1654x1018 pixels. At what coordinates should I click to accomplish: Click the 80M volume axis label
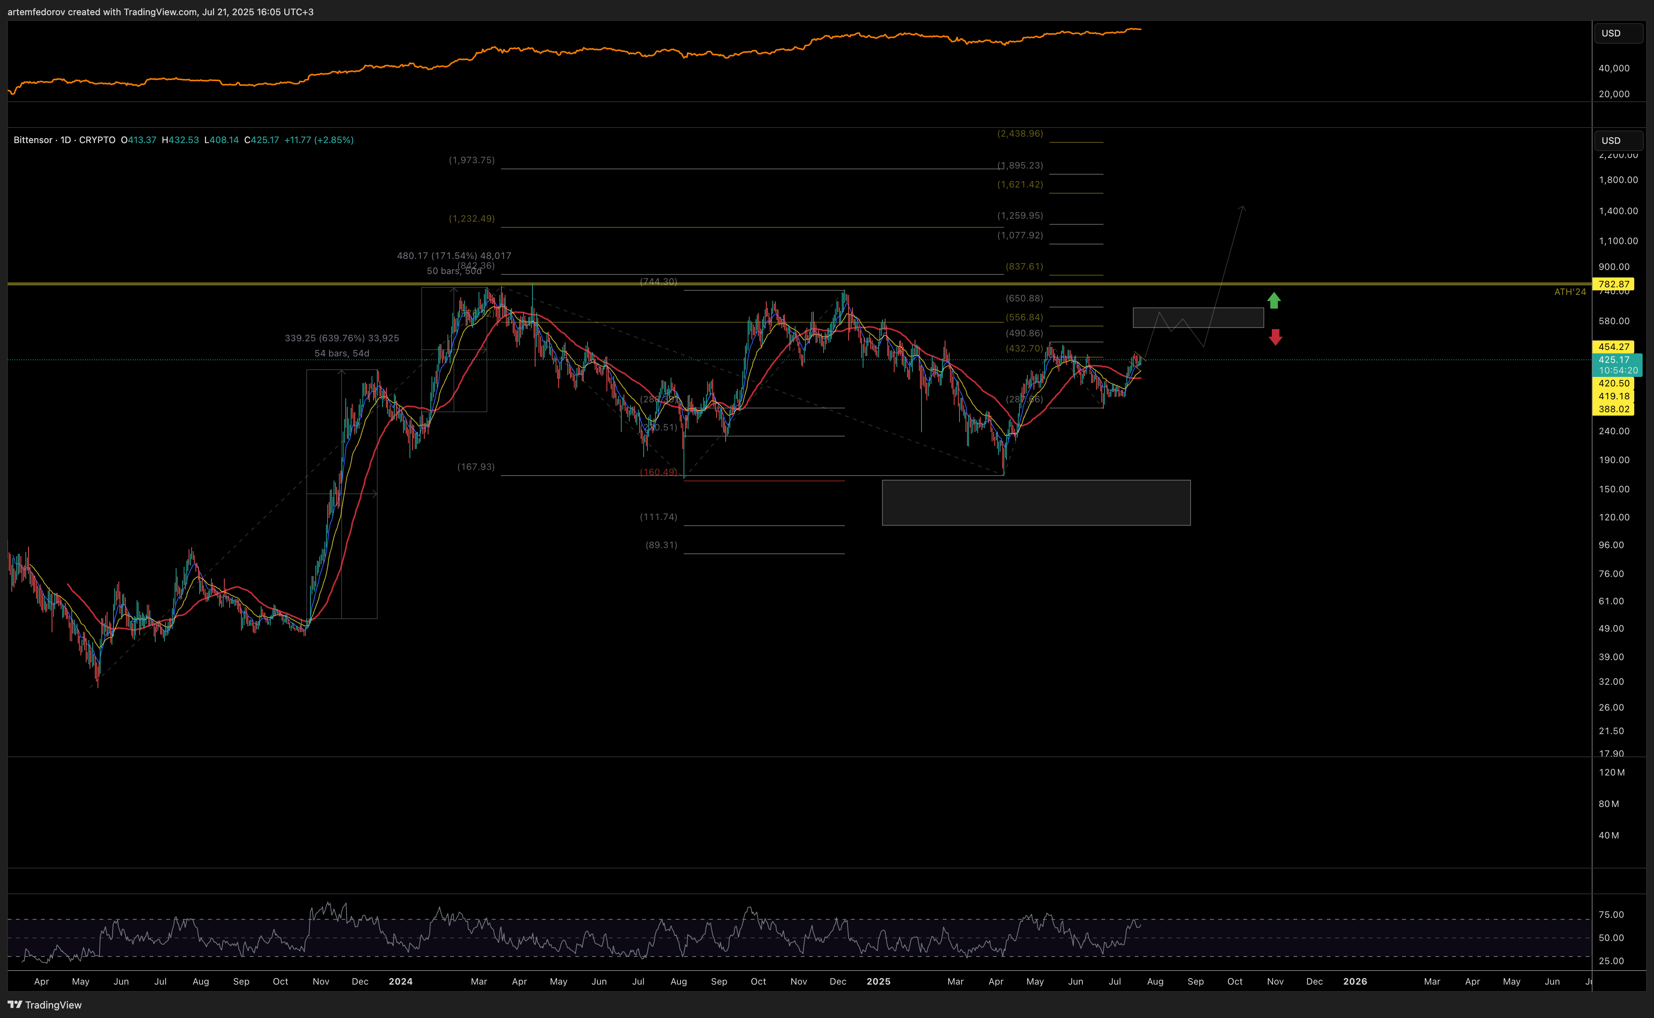pos(1609,804)
